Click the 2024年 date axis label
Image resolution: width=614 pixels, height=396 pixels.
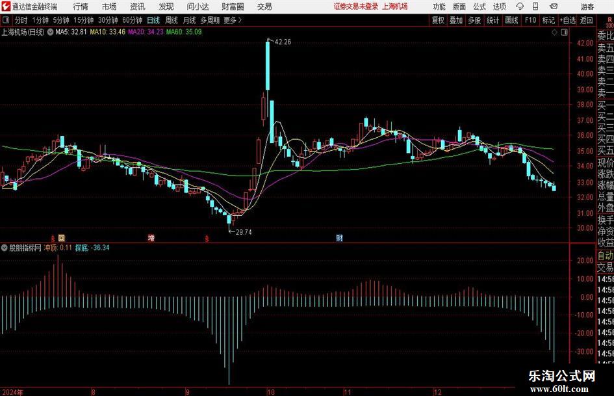coord(12,392)
